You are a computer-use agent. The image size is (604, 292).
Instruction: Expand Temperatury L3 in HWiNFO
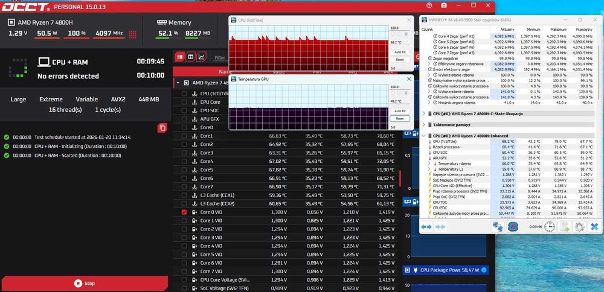click(x=429, y=169)
